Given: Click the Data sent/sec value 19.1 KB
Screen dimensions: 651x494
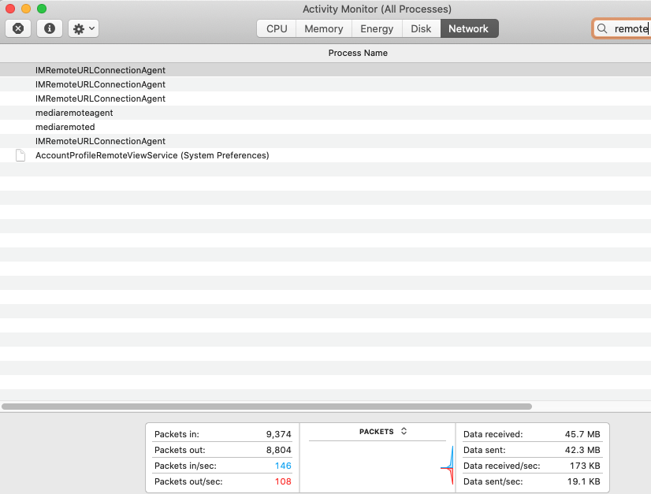Looking at the screenshot, I should (x=584, y=481).
